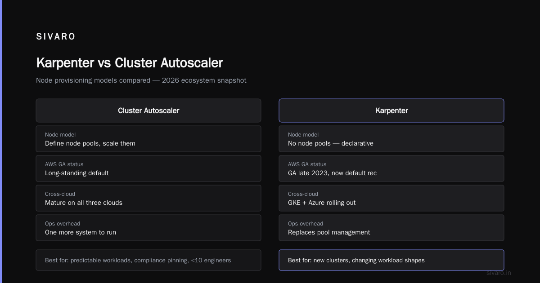Click 'GA late 2023, now default rec' value

coord(332,173)
